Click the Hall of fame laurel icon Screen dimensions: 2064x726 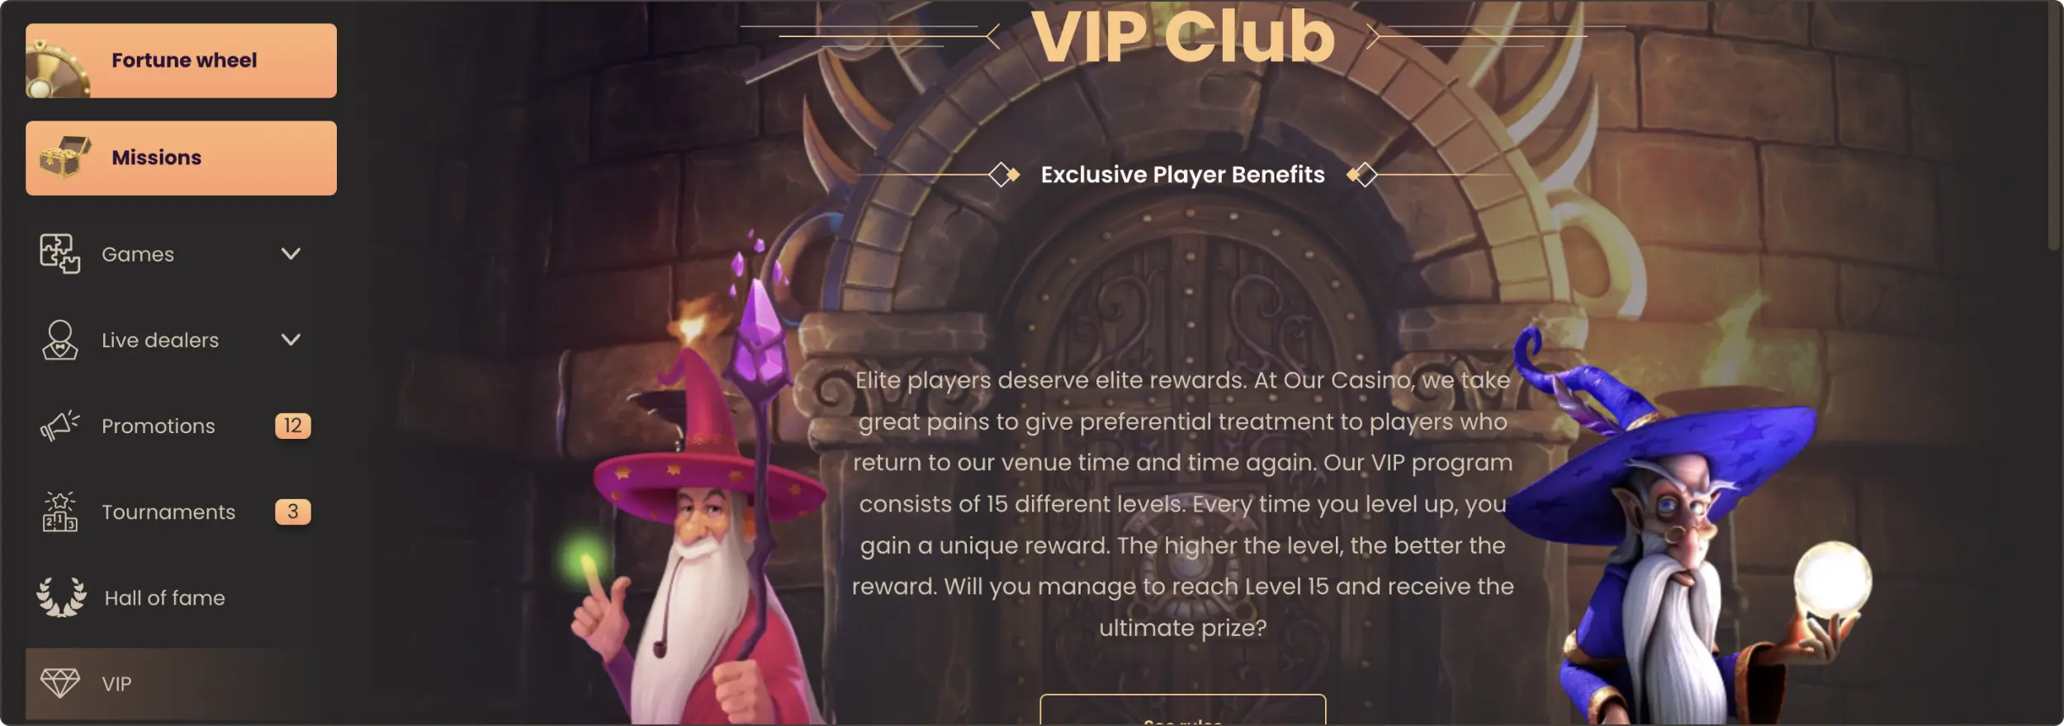tap(61, 597)
